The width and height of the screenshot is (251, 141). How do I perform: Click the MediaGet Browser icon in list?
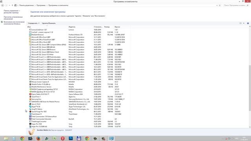tap(30, 35)
